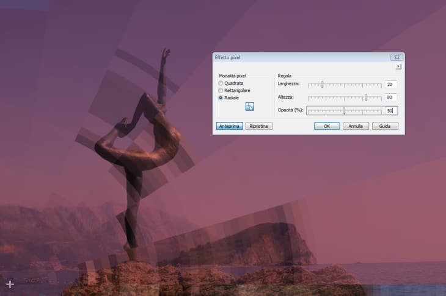The image size is (446, 296).
Task: Focus the Larghezza value field
Action: coord(390,85)
